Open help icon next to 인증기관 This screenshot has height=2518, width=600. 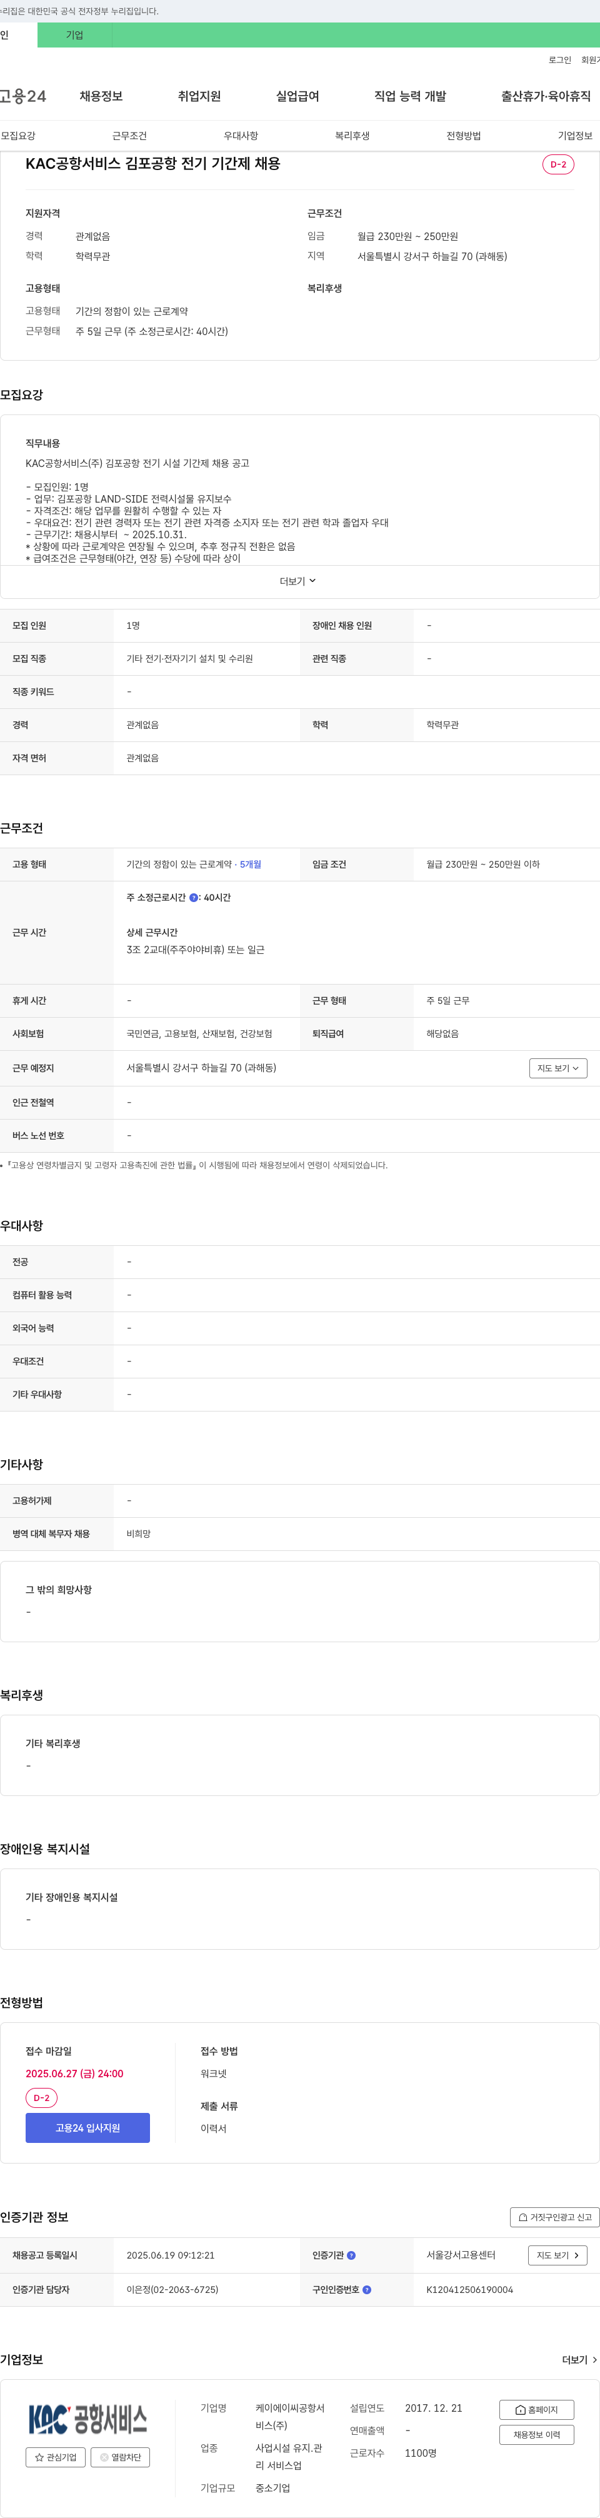coord(351,2255)
